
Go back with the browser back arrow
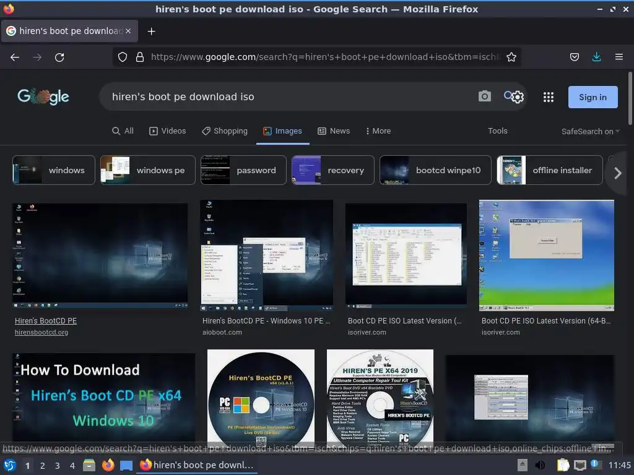(15, 58)
